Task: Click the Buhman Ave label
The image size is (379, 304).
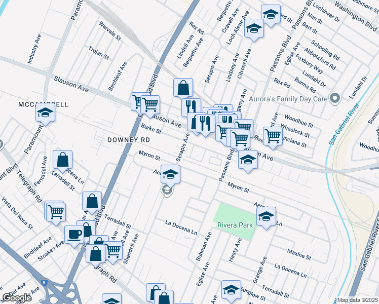Action: click(x=204, y=246)
